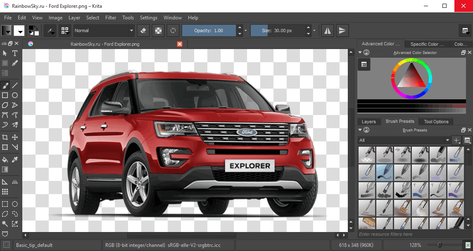The image size is (473, 251).
Task: Select the Multibrush tool
Action: (15, 125)
